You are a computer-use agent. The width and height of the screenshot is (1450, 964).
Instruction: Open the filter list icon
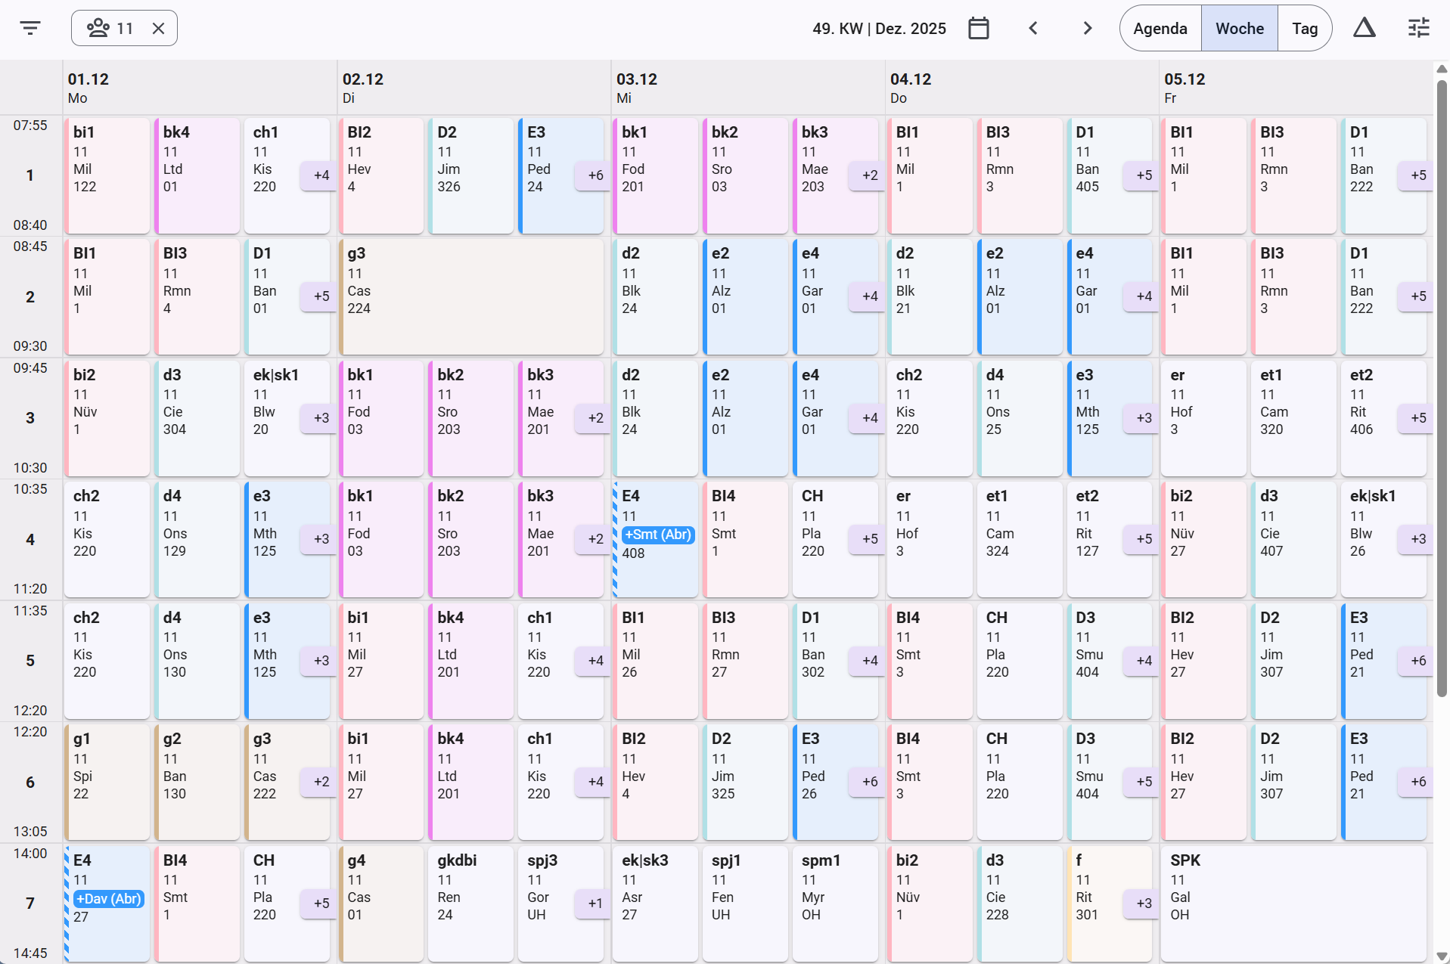[30, 29]
